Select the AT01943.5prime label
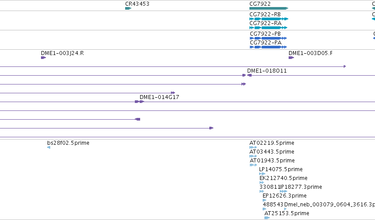 point(272,161)
